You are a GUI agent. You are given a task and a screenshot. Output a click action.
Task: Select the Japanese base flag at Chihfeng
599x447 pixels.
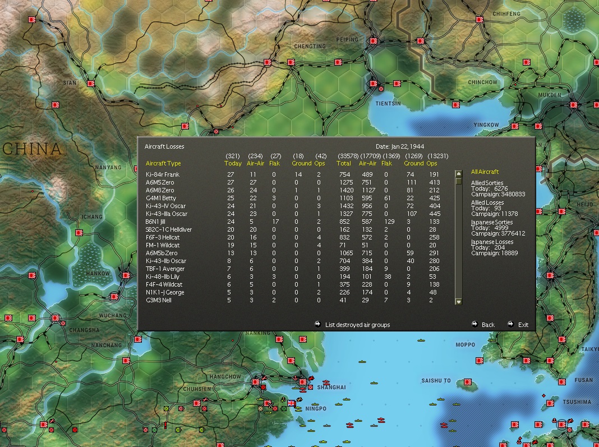coord(480,20)
